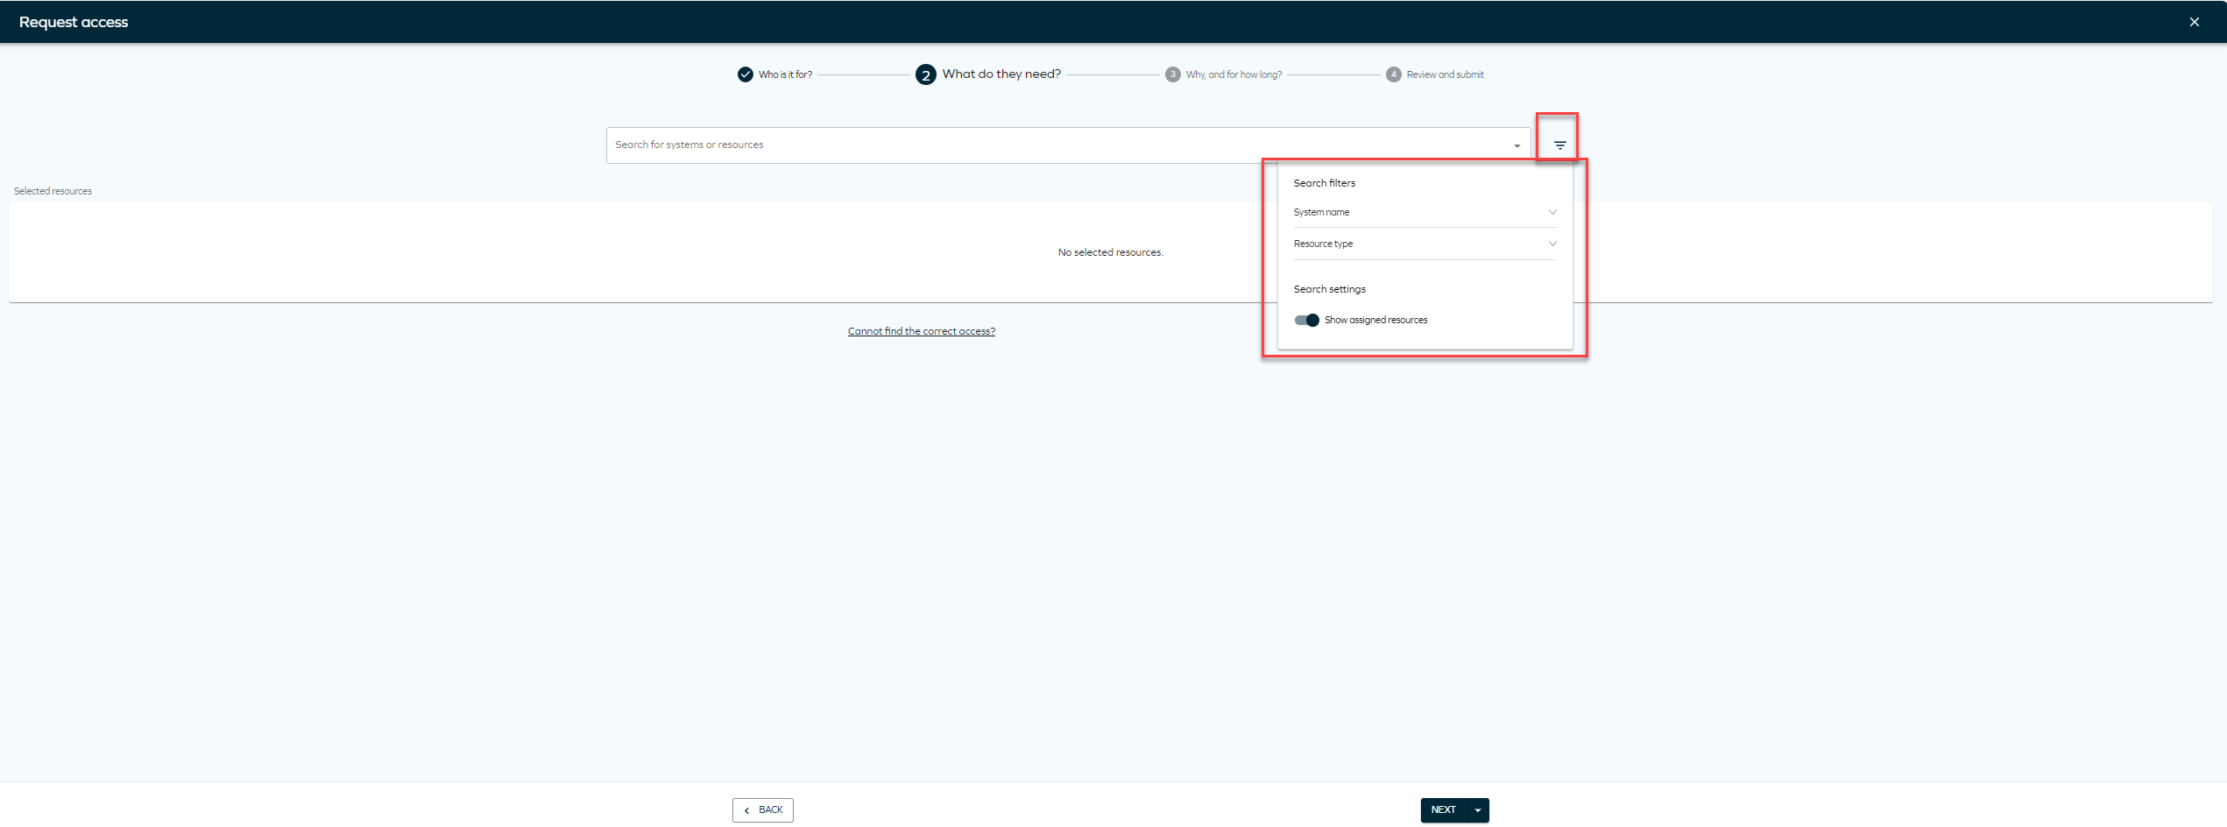Expand the Resource type filter
2227x827 pixels.
coord(1425,244)
